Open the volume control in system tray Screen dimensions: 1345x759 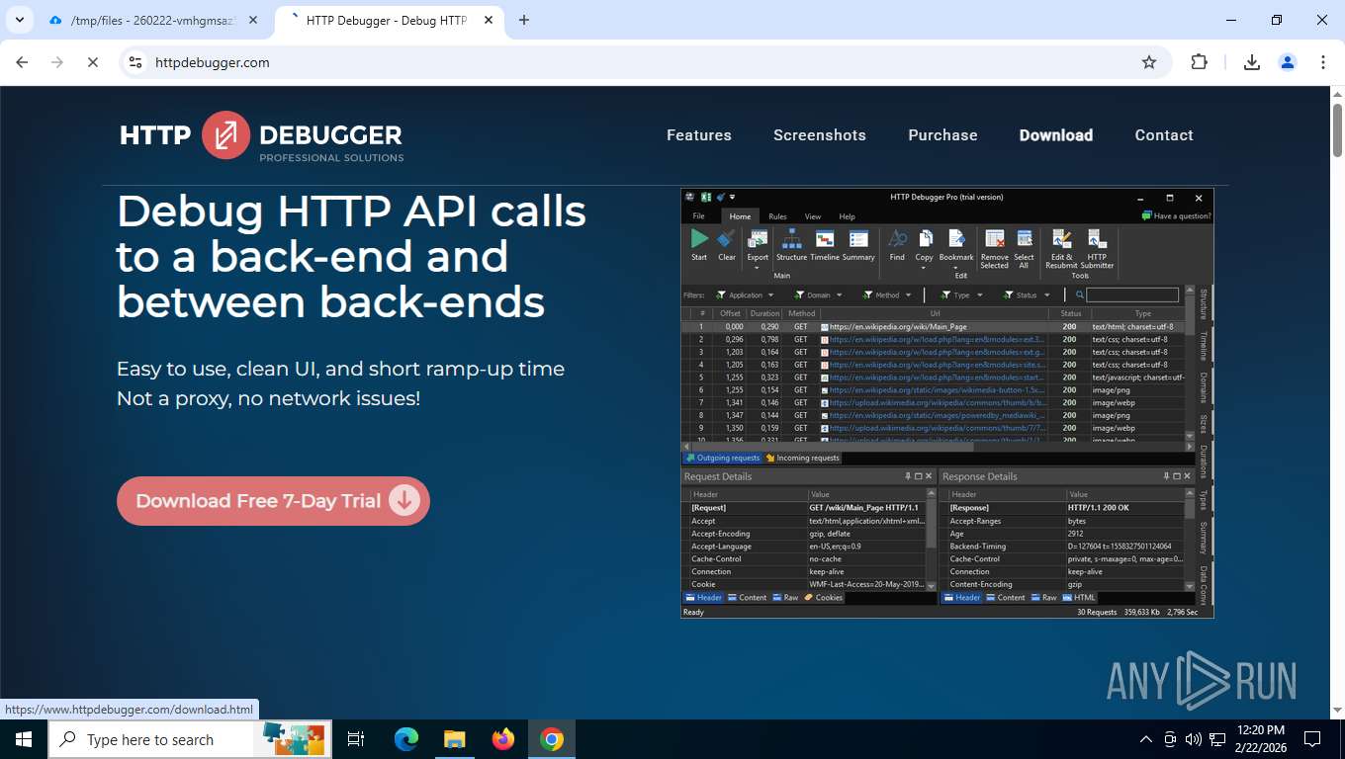(x=1193, y=739)
